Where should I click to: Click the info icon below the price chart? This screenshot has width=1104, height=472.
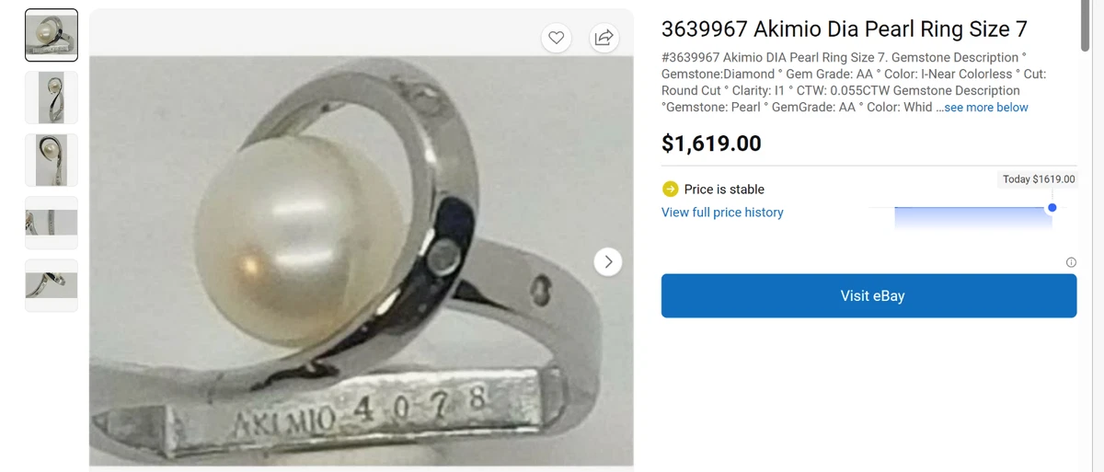pos(1071,263)
